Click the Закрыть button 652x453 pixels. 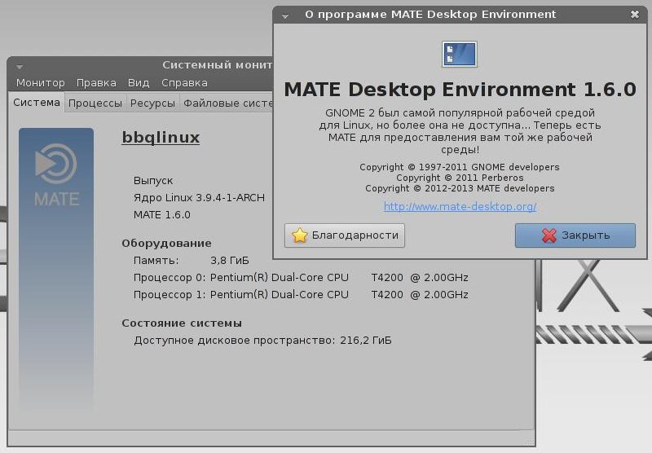tap(575, 235)
